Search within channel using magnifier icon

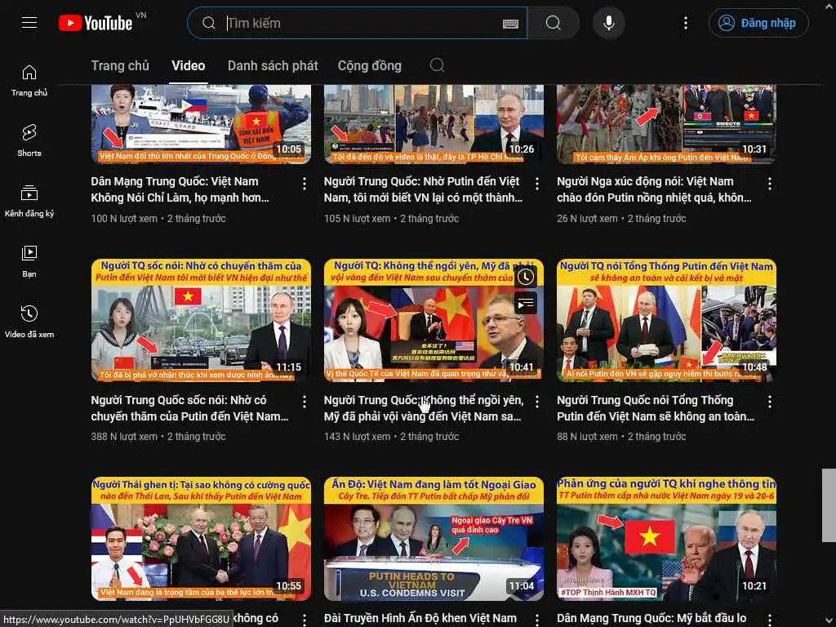tap(438, 65)
